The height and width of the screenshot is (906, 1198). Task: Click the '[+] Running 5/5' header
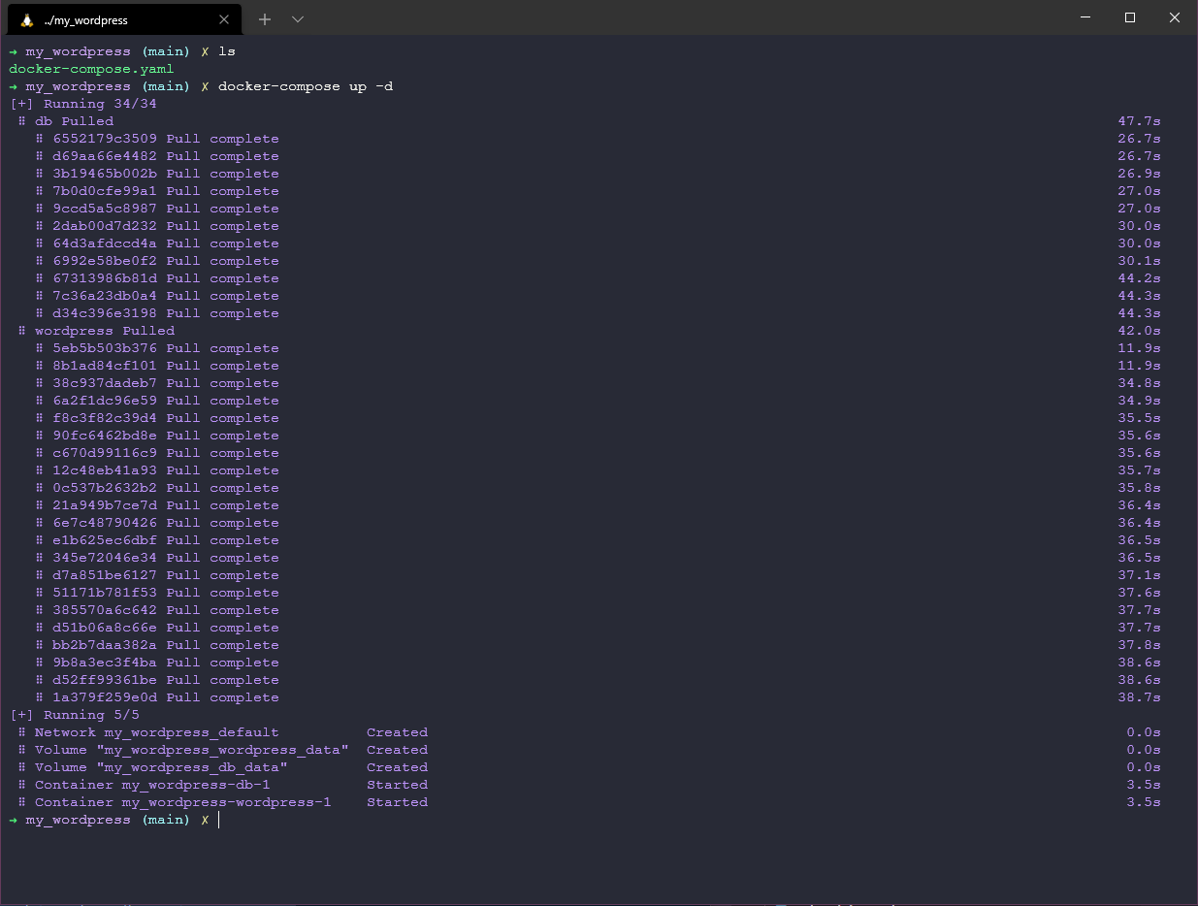coord(74,715)
